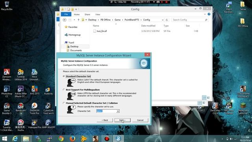Expand the explorer ribbon chevron
The image size is (252, 142).
click(205, 14)
